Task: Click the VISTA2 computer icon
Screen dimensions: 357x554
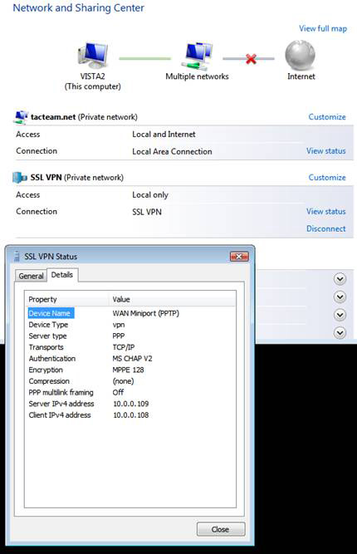Action: [x=92, y=55]
